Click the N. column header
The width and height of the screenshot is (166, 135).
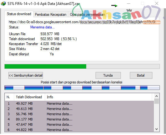(9, 97)
